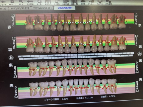This screenshot has width=143, height=107.
Task: Select upper right tooth number 8 cell
Action: pos(22,56)
